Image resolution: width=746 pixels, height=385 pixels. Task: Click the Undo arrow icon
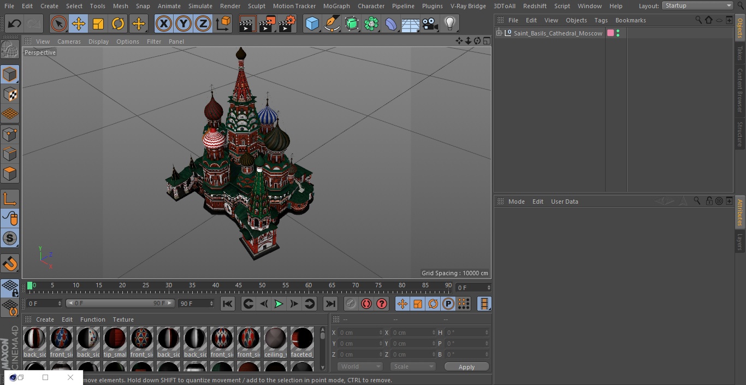click(15, 23)
